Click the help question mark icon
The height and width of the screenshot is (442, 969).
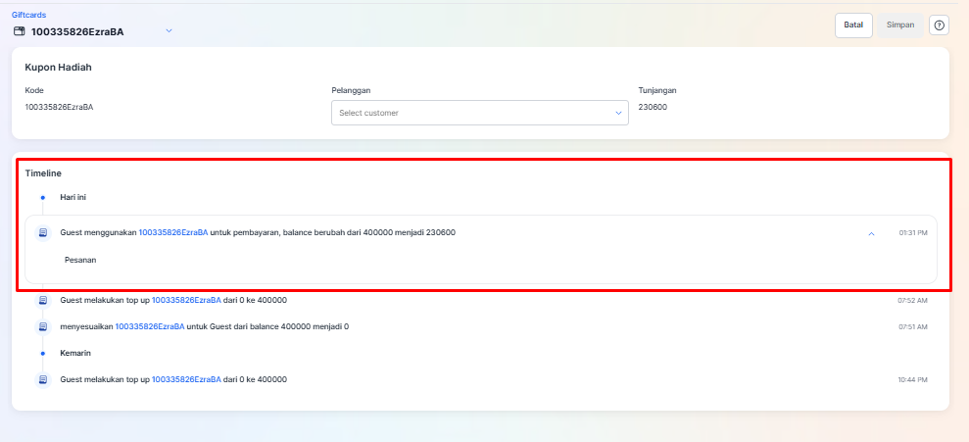coord(939,25)
